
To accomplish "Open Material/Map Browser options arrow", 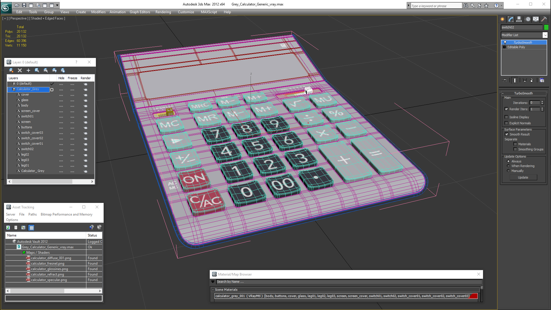I will point(213,282).
